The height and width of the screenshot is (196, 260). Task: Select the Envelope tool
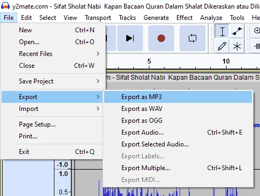pos(237,31)
